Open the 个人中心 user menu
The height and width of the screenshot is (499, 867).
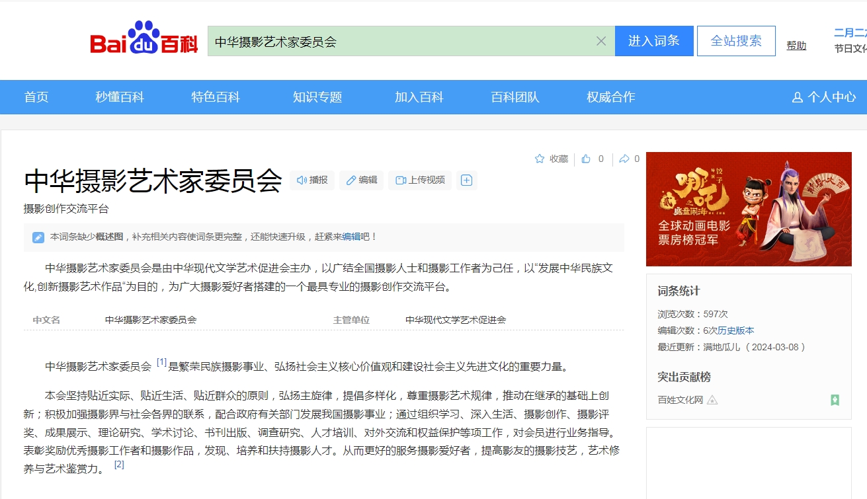pyautogui.click(x=824, y=97)
